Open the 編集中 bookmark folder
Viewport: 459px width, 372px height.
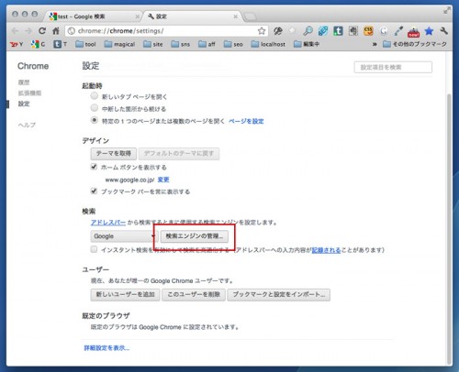(307, 44)
